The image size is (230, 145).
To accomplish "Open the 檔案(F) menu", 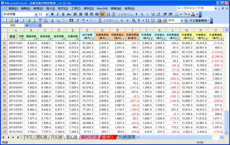I will (13, 9).
